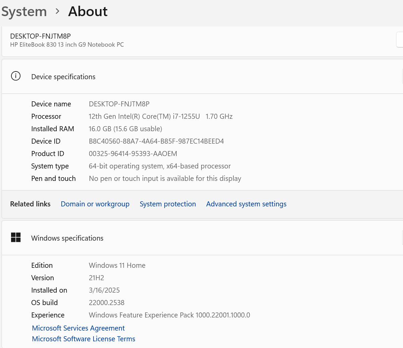
Task: Click the Windows Feature Experience Pack value
Action: pos(169,315)
